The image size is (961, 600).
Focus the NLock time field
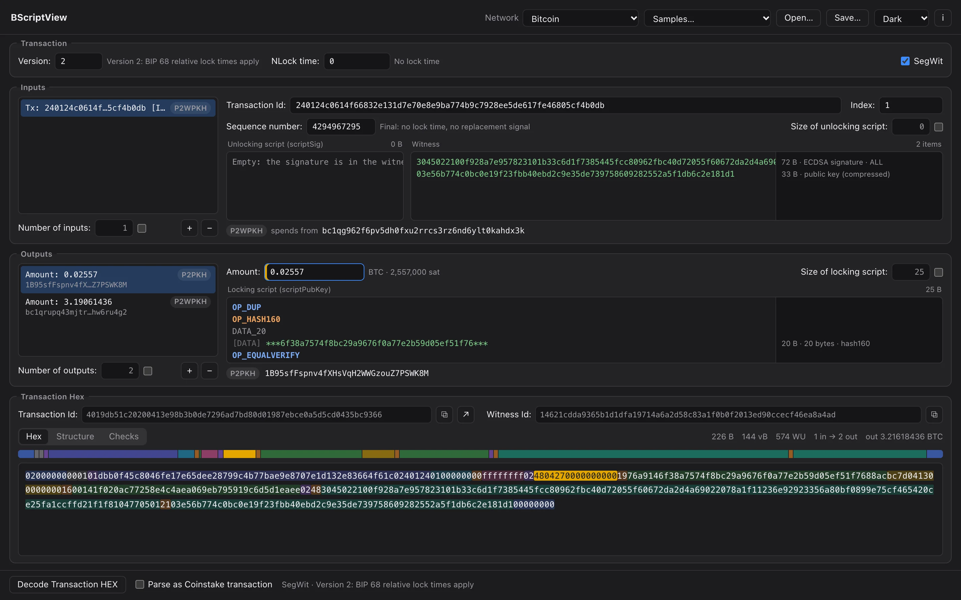[x=357, y=61]
